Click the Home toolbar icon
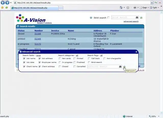This screenshot has height=118, width=163. [121, 7]
